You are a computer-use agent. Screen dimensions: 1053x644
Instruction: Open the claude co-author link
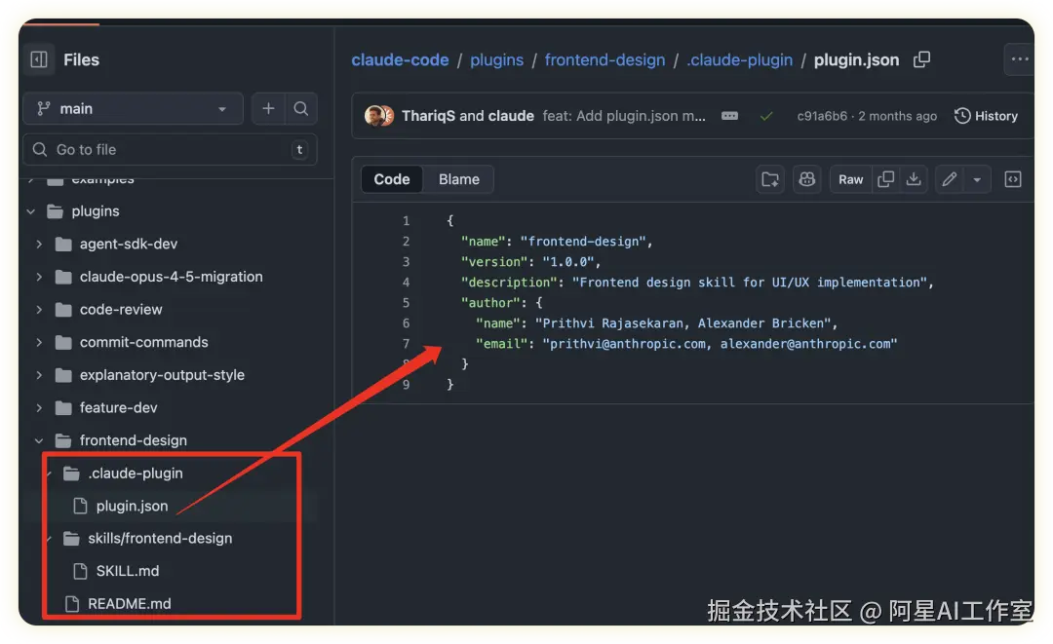[511, 116]
